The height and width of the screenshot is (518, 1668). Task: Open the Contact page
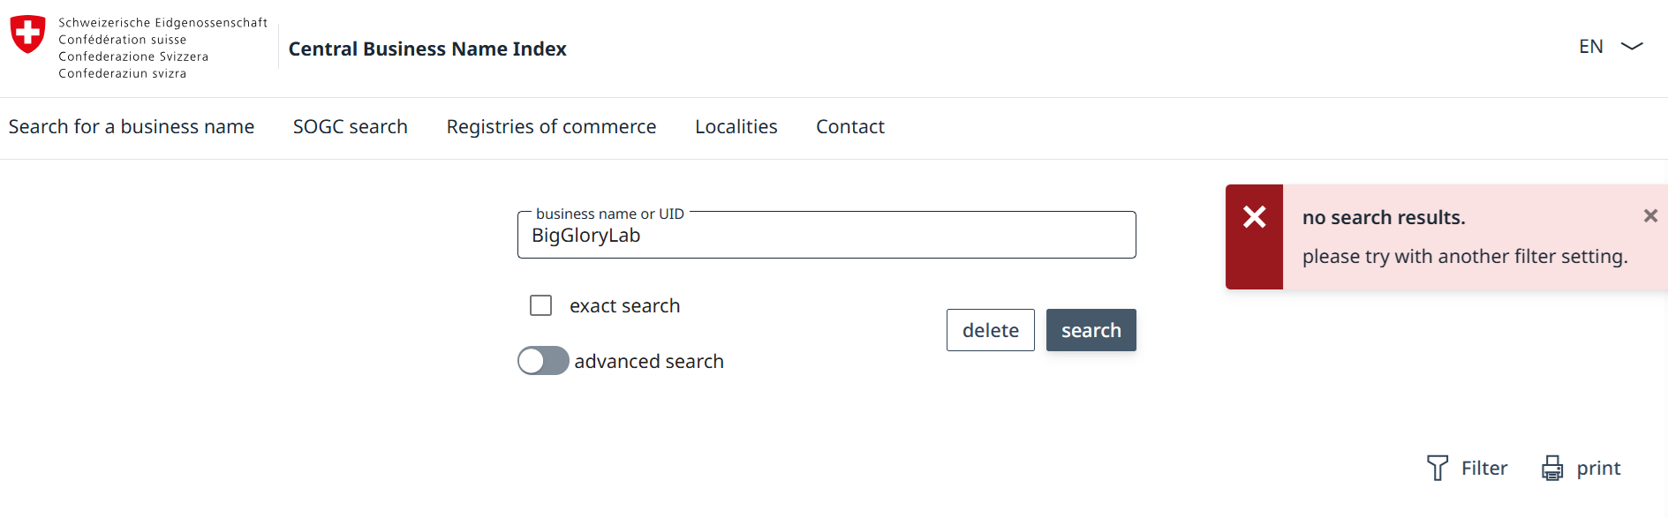[849, 127]
